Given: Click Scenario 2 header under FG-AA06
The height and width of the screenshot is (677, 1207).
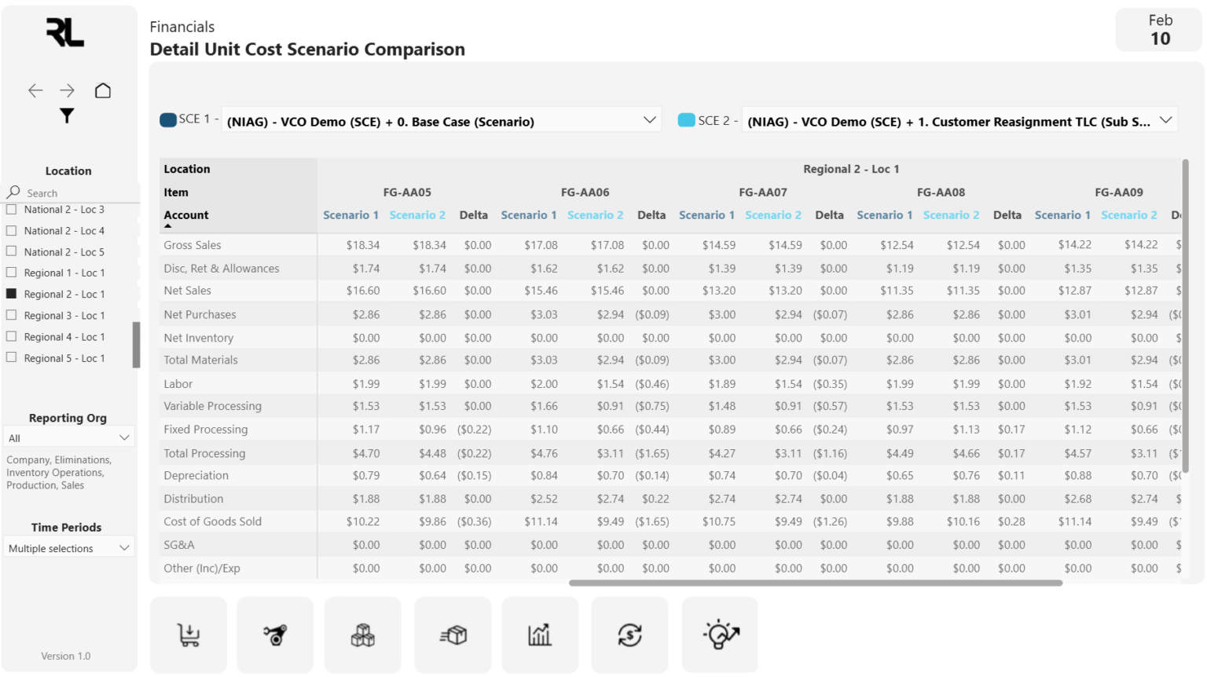Looking at the screenshot, I should tap(596, 215).
